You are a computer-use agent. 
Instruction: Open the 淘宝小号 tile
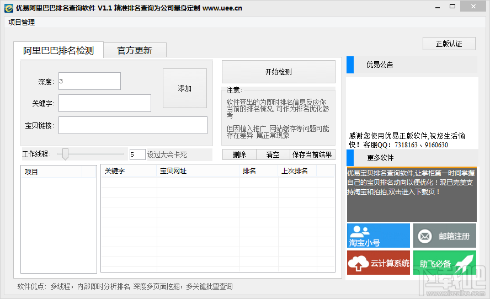(x=378, y=236)
